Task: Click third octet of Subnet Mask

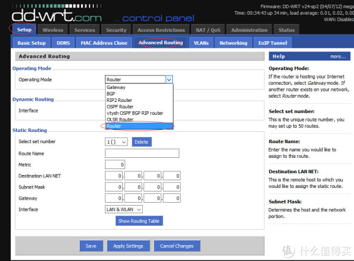Action: (153, 187)
